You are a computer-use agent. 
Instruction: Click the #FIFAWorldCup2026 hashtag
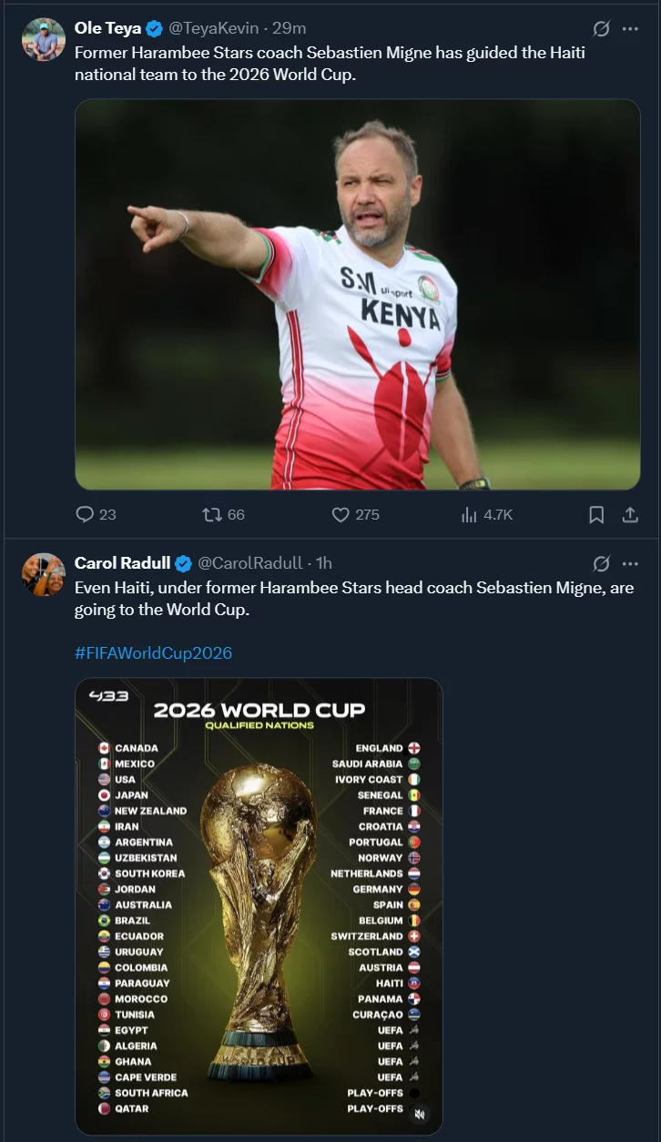153,653
